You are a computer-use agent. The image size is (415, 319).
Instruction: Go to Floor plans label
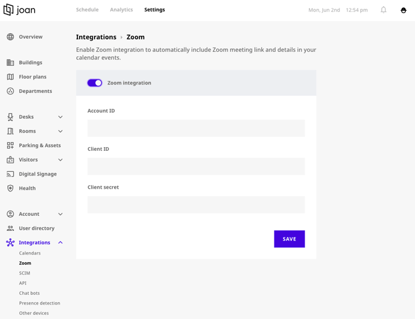point(33,77)
